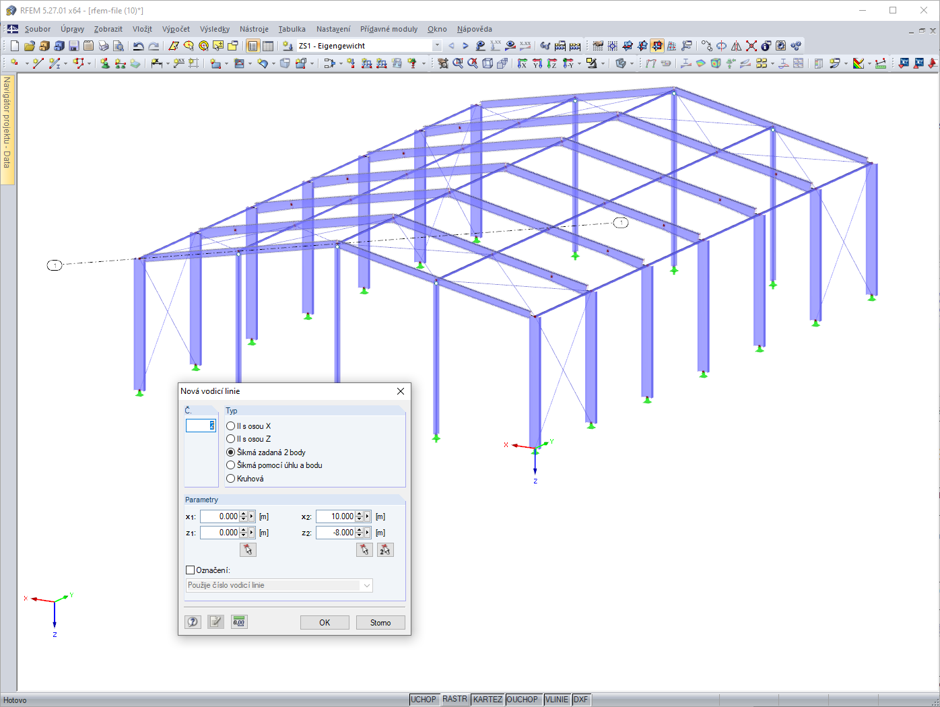Cancel the dialog with Storno
The height and width of the screenshot is (707, 940).
point(380,623)
